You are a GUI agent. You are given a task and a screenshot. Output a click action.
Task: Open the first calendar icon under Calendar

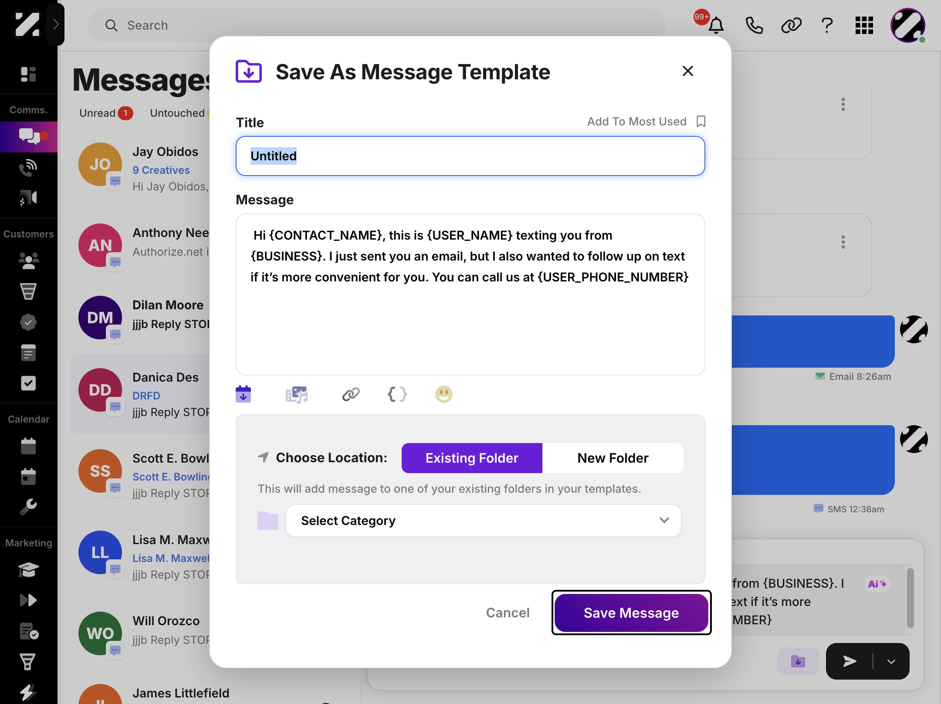pos(28,446)
